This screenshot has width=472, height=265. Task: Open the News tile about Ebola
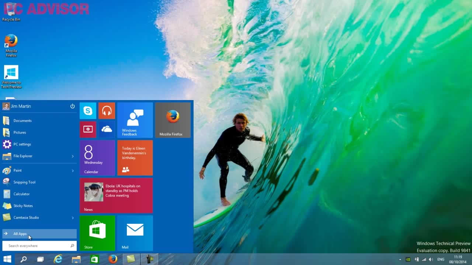pyautogui.click(x=116, y=195)
